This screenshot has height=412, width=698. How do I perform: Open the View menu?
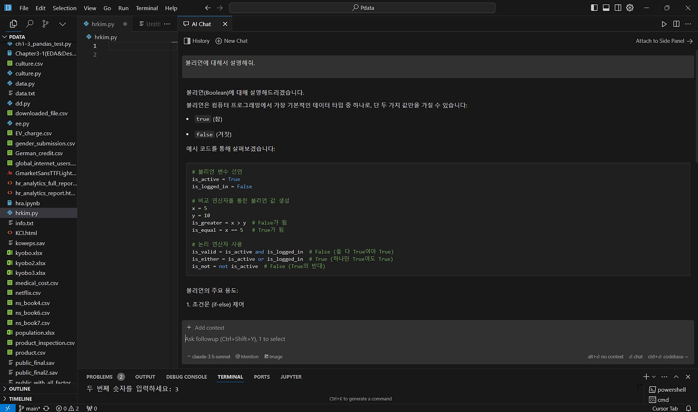(x=90, y=8)
